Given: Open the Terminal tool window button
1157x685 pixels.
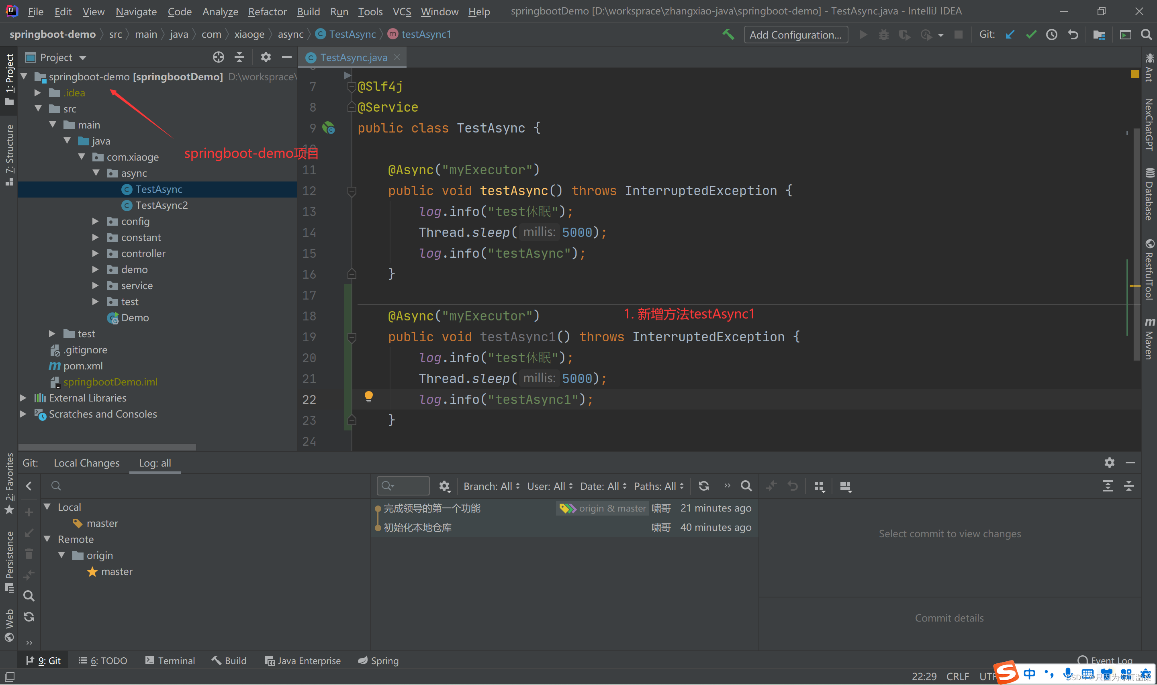Looking at the screenshot, I should [170, 661].
